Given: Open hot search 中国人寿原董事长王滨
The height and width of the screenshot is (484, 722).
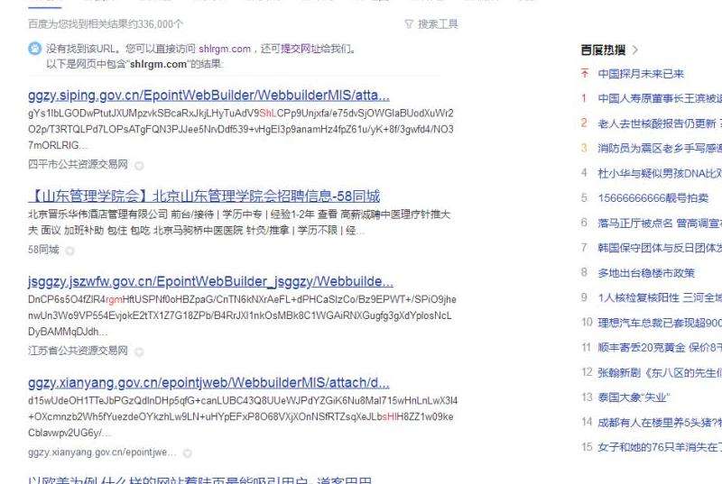Looking at the screenshot, I should tap(660, 98).
